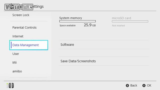Click the Joy-Con controller status icon
Viewport: 160px width, 90px height.
pos(11,85)
